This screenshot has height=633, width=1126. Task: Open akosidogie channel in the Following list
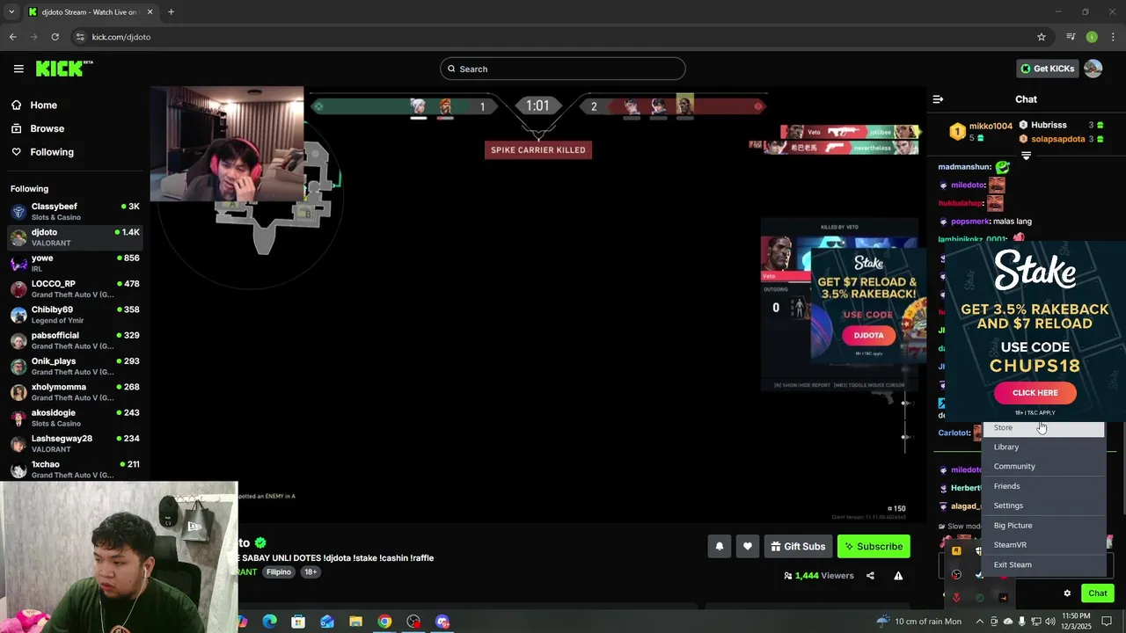click(75, 418)
